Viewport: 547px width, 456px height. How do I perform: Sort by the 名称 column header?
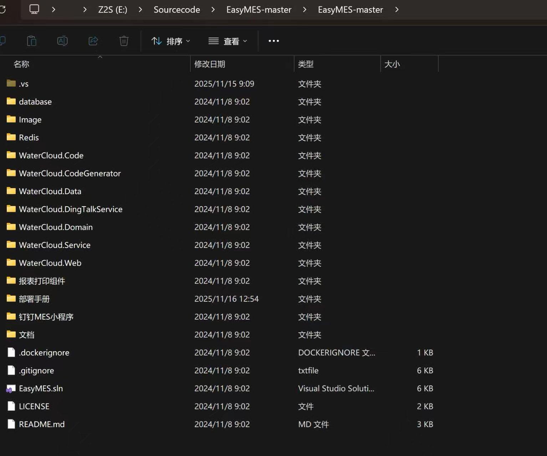21,64
